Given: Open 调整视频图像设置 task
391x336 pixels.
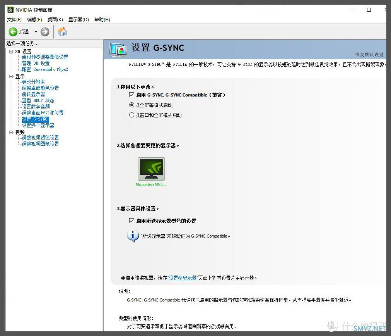Looking at the screenshot, I should pos(40,144).
